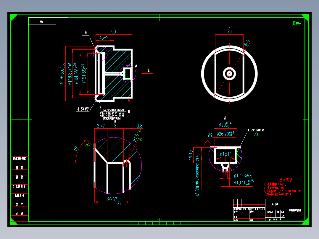
Task: Select the ø101.6 diameter dimension
Action: (x=83, y=74)
